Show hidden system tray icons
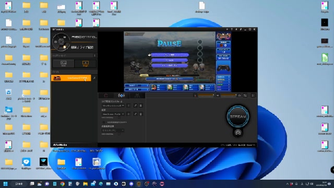Screen dimensions: 334x188 287,184
